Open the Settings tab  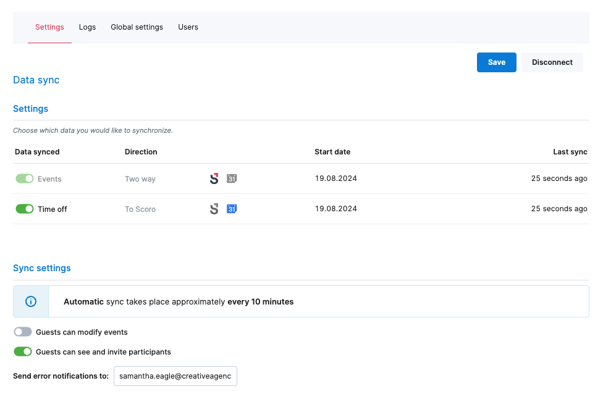[x=49, y=27]
